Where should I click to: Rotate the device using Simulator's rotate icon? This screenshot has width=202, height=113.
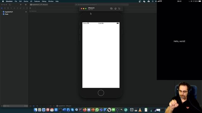(x=119, y=8)
